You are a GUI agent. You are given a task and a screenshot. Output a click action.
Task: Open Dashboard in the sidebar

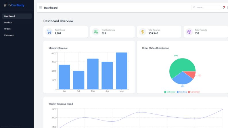tap(17, 16)
